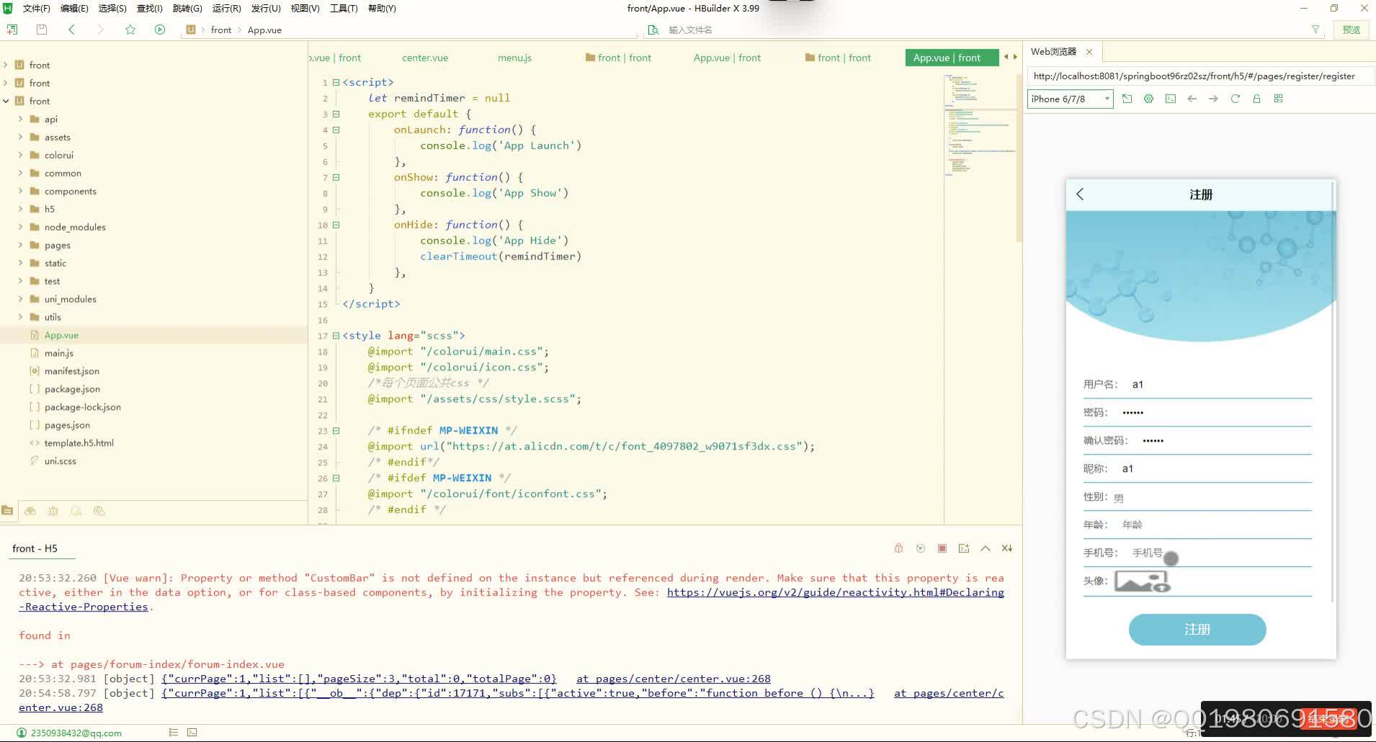
Task: Click the 注册 submit button
Action: pyautogui.click(x=1197, y=630)
